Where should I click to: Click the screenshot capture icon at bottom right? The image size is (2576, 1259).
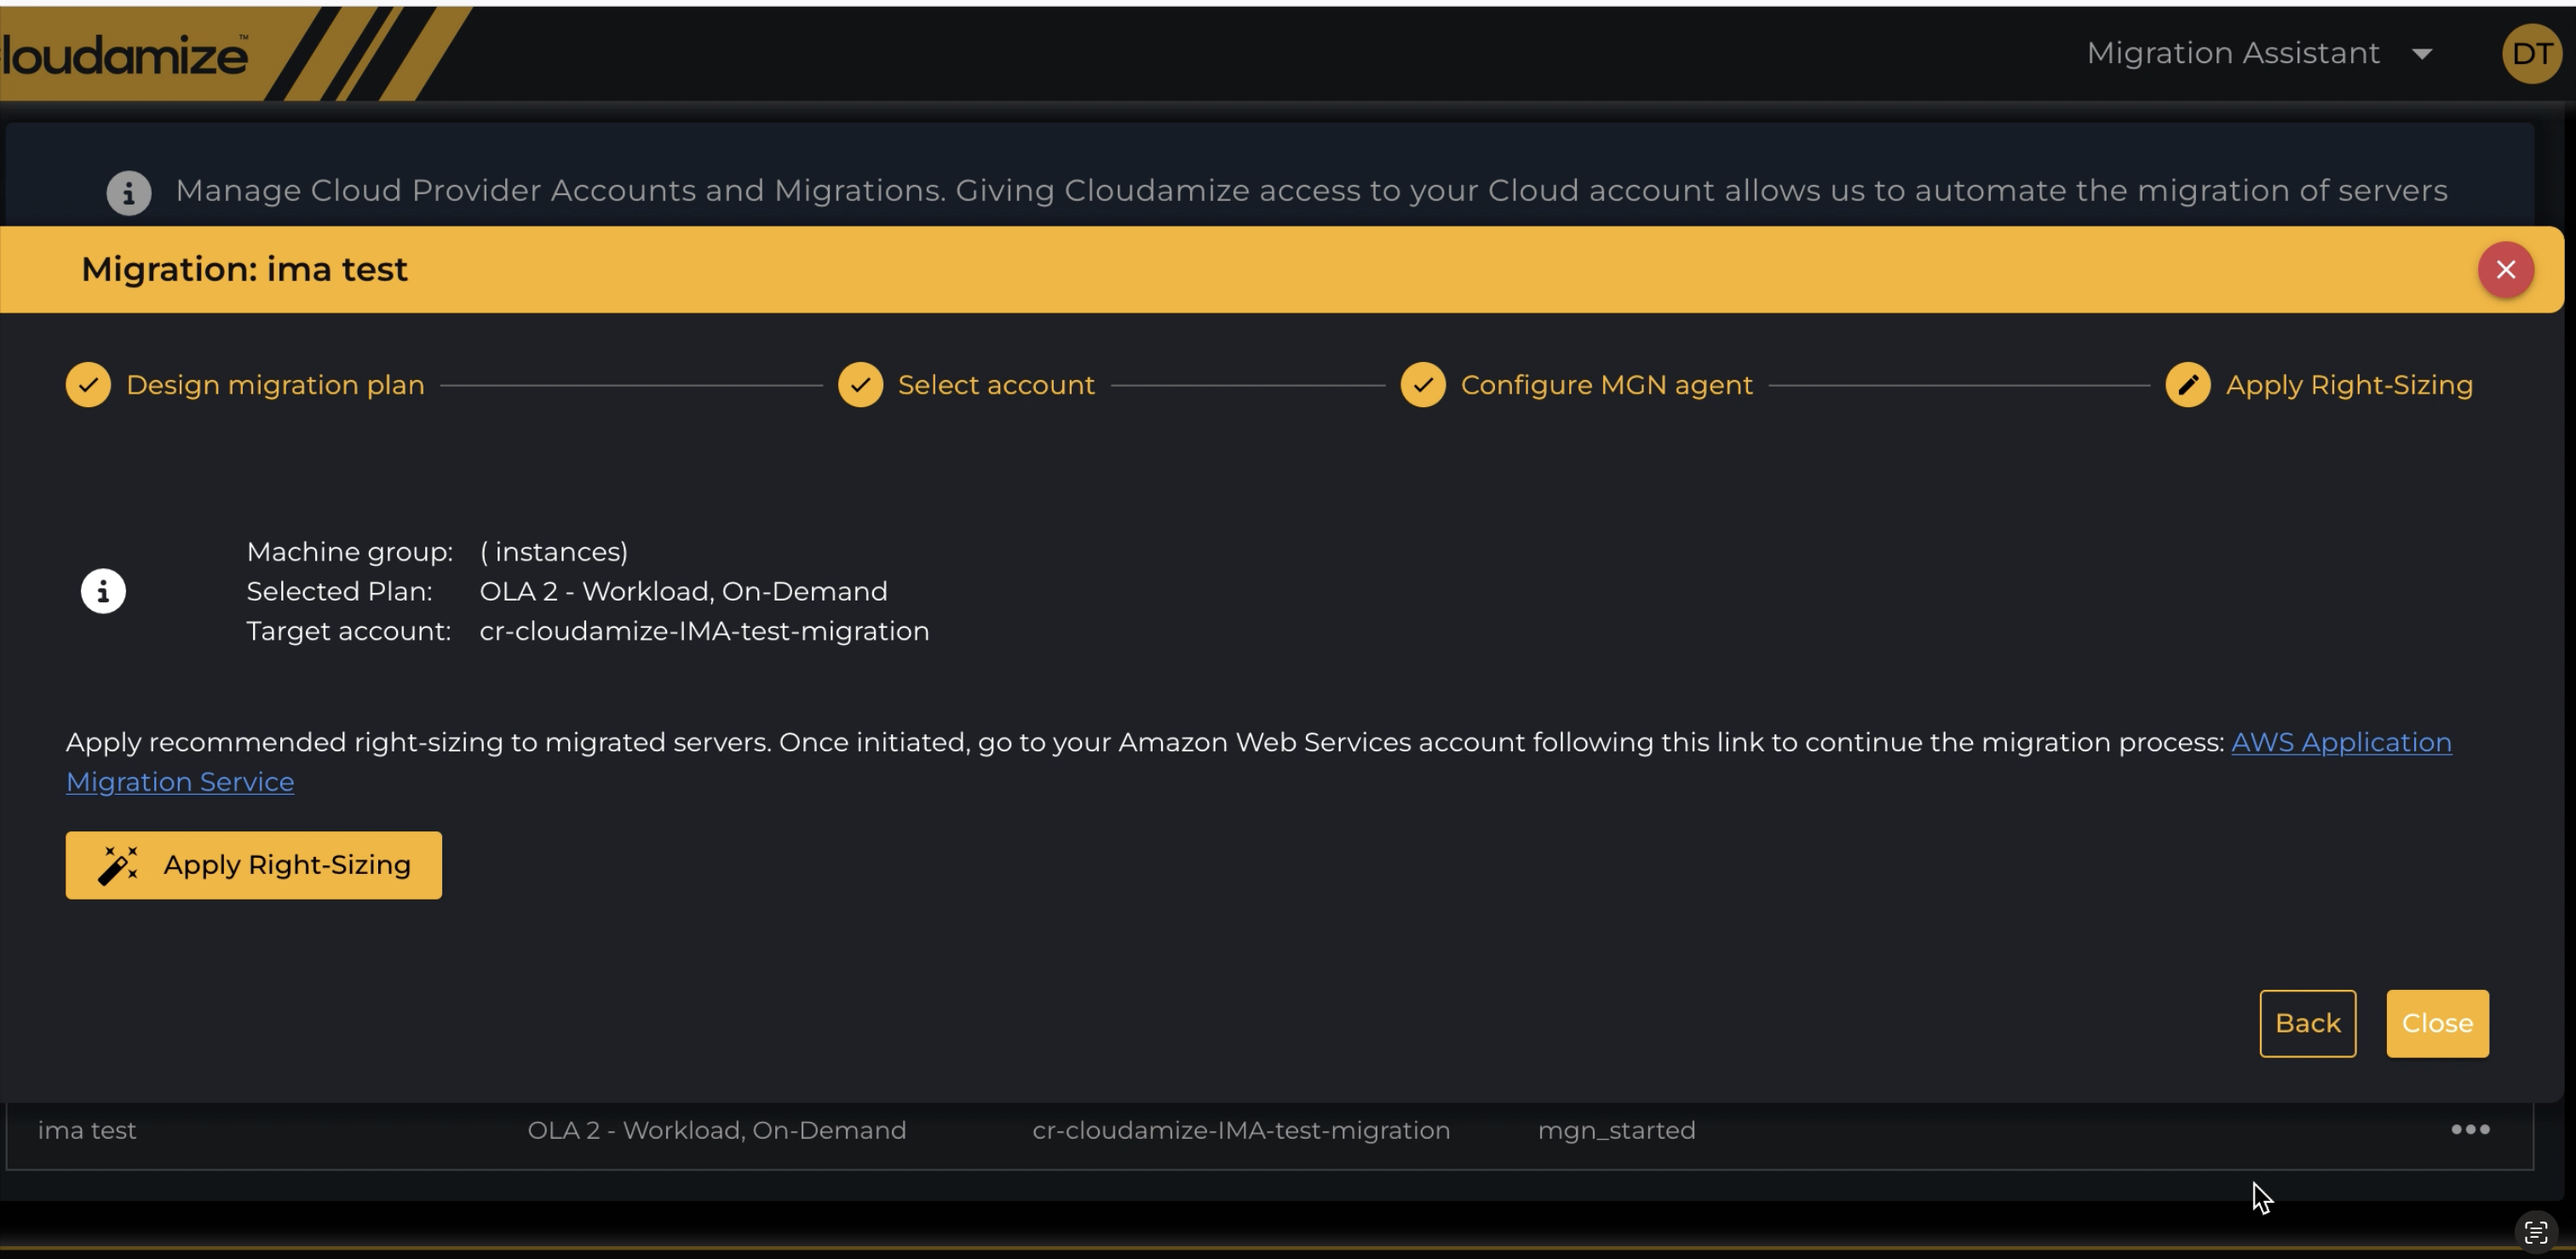(2535, 1231)
